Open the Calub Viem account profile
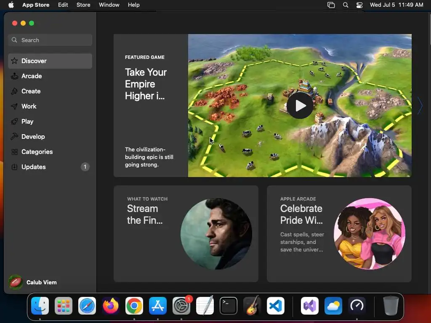 click(x=33, y=282)
